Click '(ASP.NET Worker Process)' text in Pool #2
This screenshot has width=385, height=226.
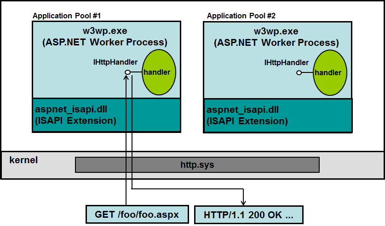tap(276, 43)
